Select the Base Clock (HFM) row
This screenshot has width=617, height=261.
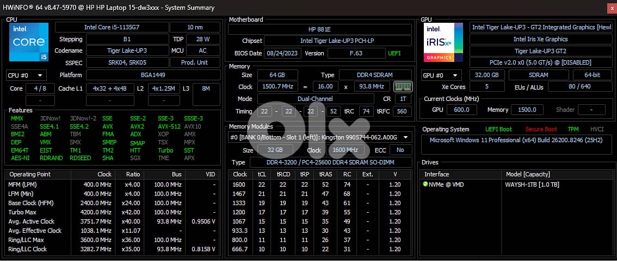point(112,203)
